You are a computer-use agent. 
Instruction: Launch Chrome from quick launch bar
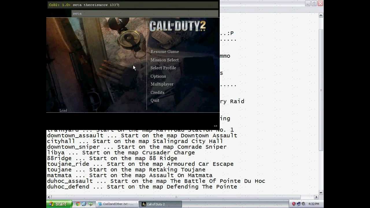click(x=78, y=204)
